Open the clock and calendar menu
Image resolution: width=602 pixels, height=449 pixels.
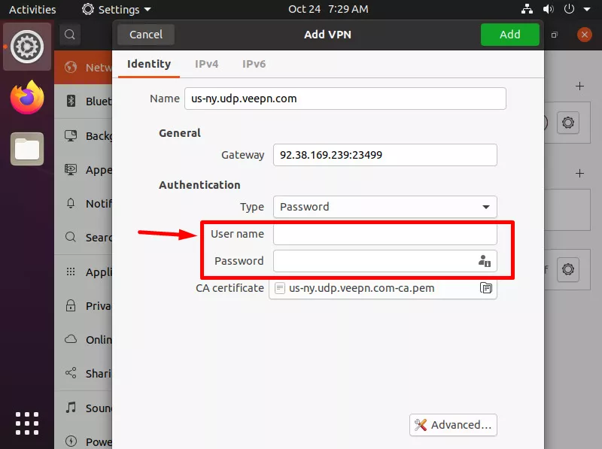328,9
